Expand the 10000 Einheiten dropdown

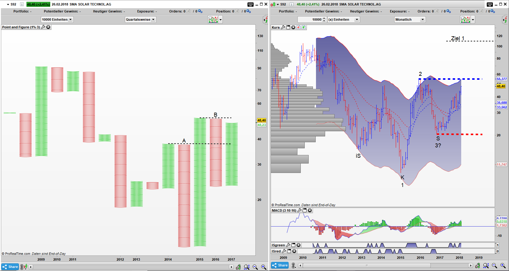tap(57, 19)
